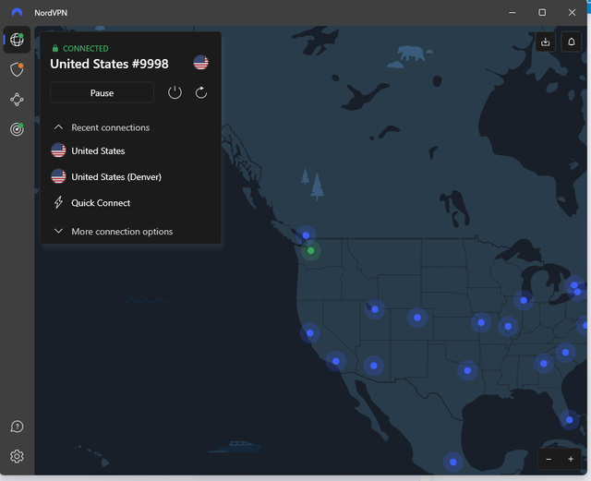Click the Miami server marker
This screenshot has width=591, height=481.
[x=569, y=420]
